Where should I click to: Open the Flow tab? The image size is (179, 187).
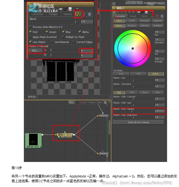[x=72, y=102]
